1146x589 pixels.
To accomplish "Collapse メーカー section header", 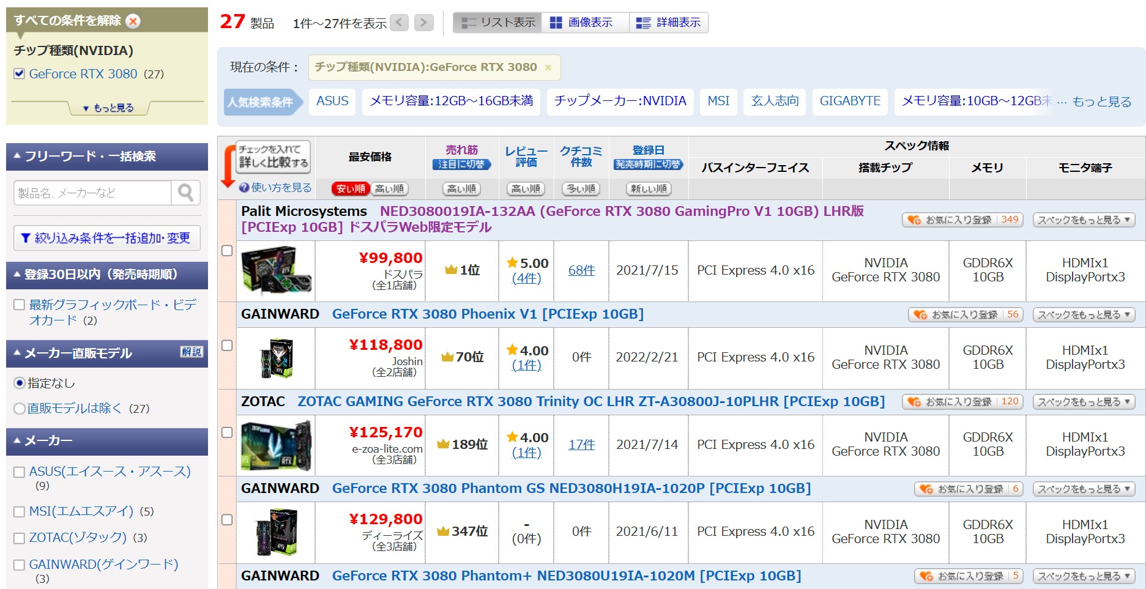I will pos(107,441).
